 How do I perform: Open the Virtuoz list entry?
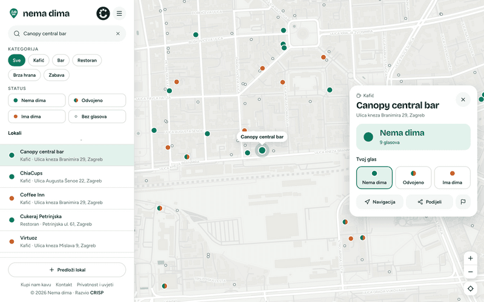[67, 242]
